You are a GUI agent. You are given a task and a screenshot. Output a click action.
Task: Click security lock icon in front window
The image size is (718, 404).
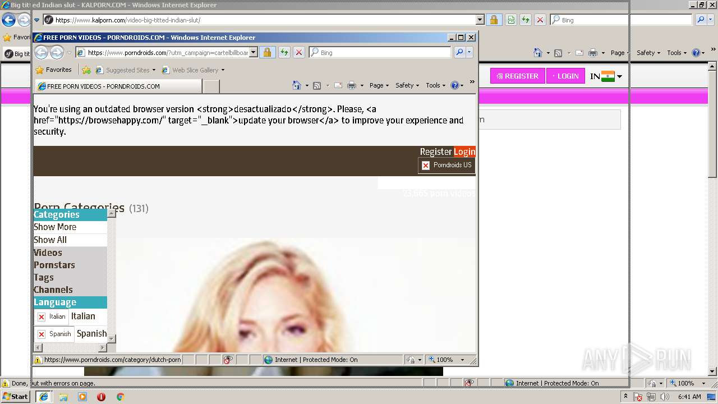[268, 52]
